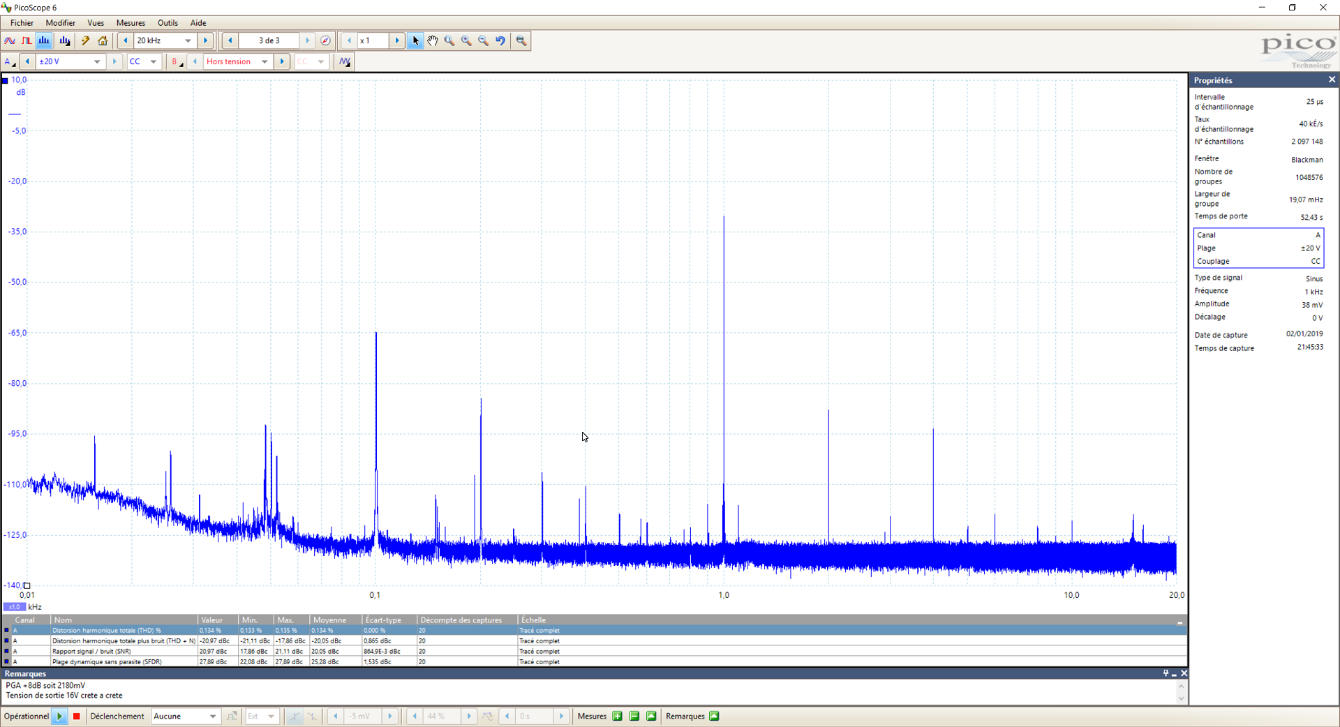Viewport: 1340px width, 727px height.
Task: Click the Écart-type column header
Action: tap(389, 620)
